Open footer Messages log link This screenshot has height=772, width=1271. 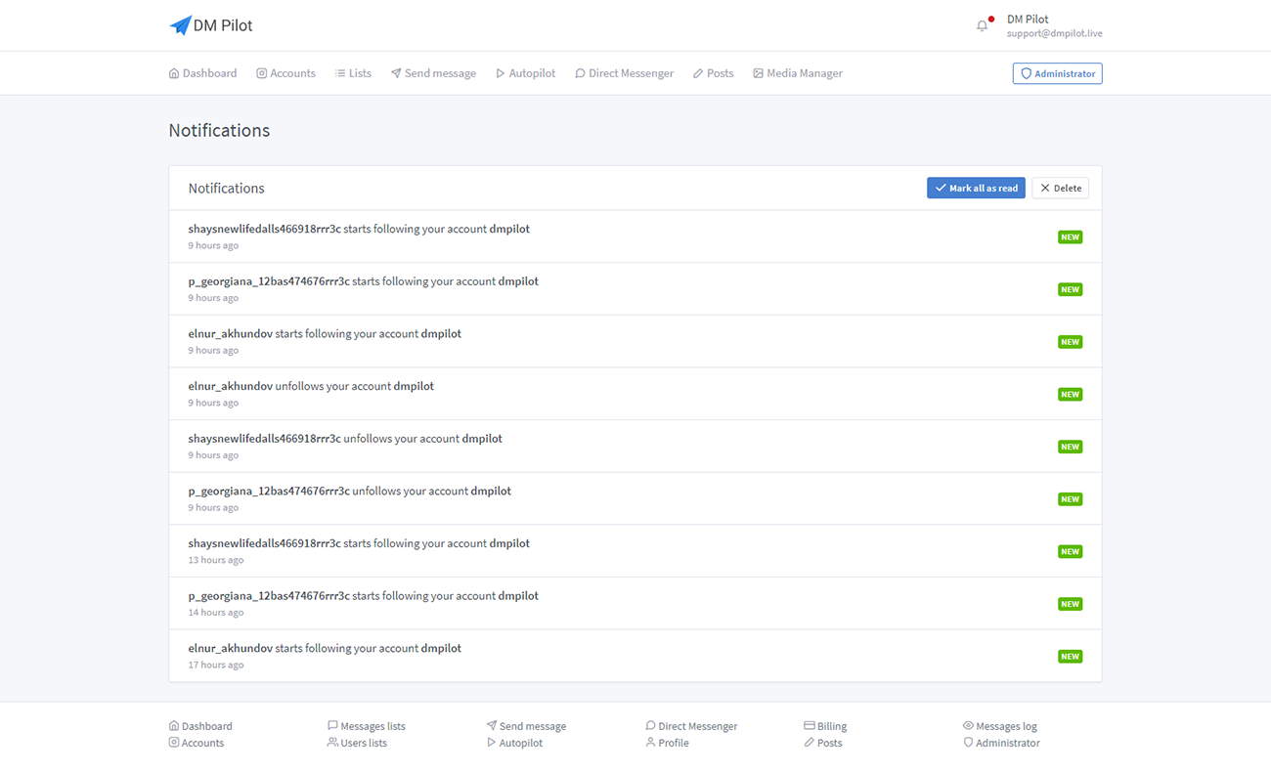999,726
